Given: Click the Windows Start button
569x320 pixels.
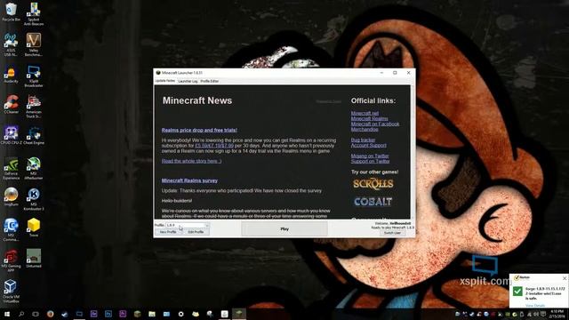Looking at the screenshot, I should click(x=6, y=314).
